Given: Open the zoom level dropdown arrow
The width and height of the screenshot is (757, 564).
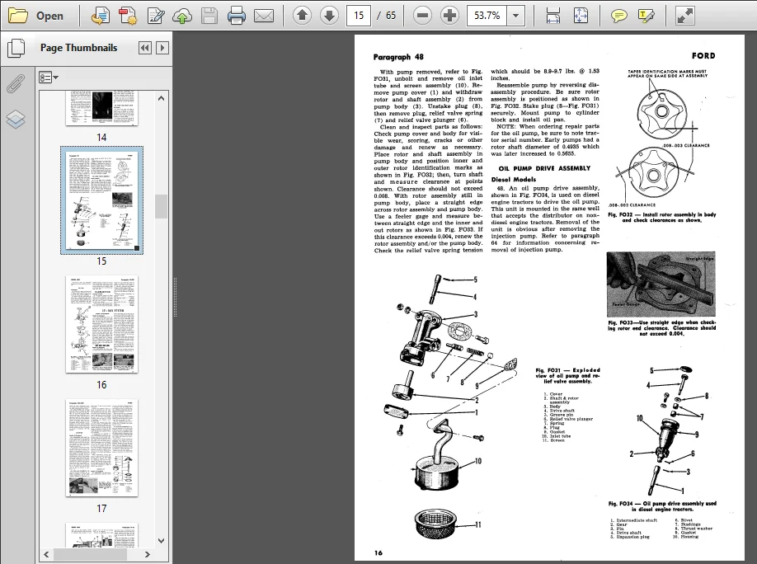Looking at the screenshot, I should coord(515,16).
